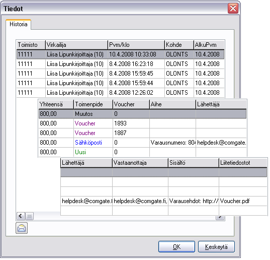This screenshot has height=260, width=270.
Task: Click the Muutos action cell
Action: [x=93, y=114]
